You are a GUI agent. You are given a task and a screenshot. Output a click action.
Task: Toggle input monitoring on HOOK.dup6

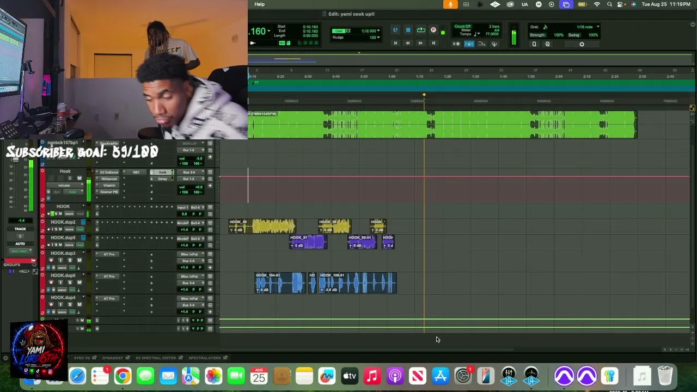(x=60, y=283)
